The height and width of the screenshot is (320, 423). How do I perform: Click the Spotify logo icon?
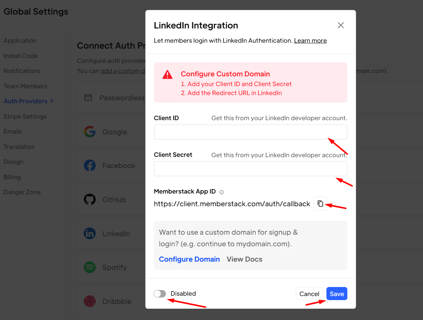tap(90, 267)
